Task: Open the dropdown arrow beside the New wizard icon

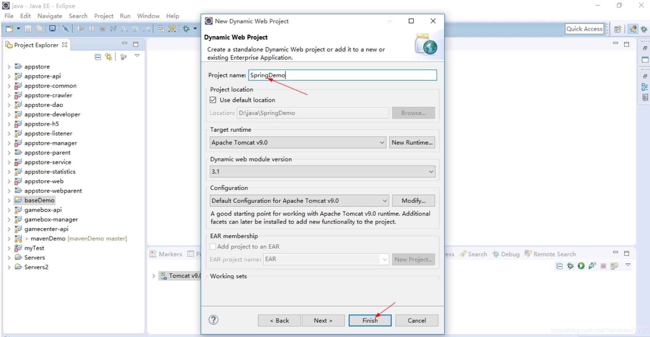Action: (18, 29)
